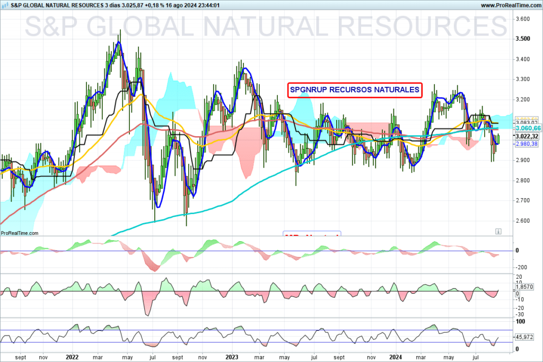Select the SPGNRUP RECURSOS NATURALES label box
The height and width of the screenshot is (362, 543).
tap(355, 90)
